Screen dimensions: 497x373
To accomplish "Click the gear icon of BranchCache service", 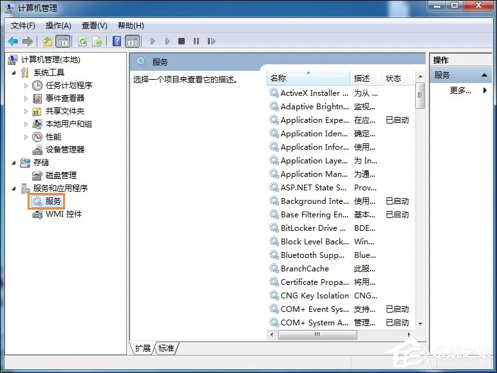I will click(274, 269).
